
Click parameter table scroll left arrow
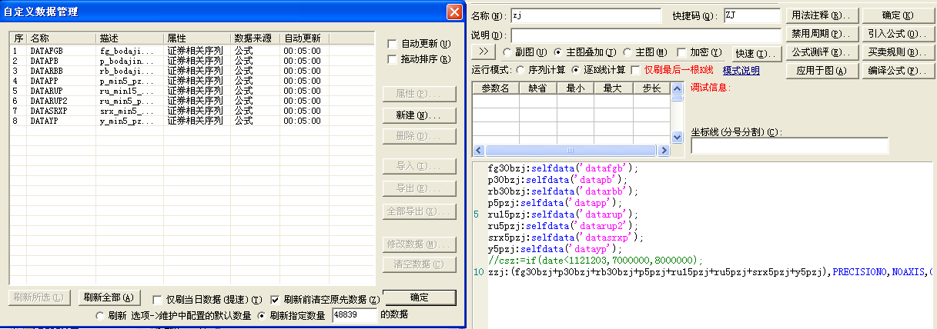pos(477,149)
